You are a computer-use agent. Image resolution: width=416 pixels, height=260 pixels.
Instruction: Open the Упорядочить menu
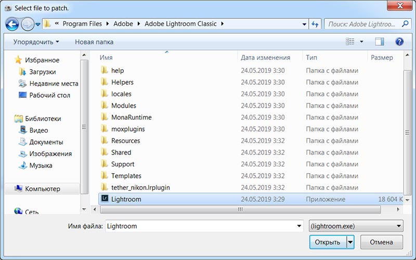point(36,42)
